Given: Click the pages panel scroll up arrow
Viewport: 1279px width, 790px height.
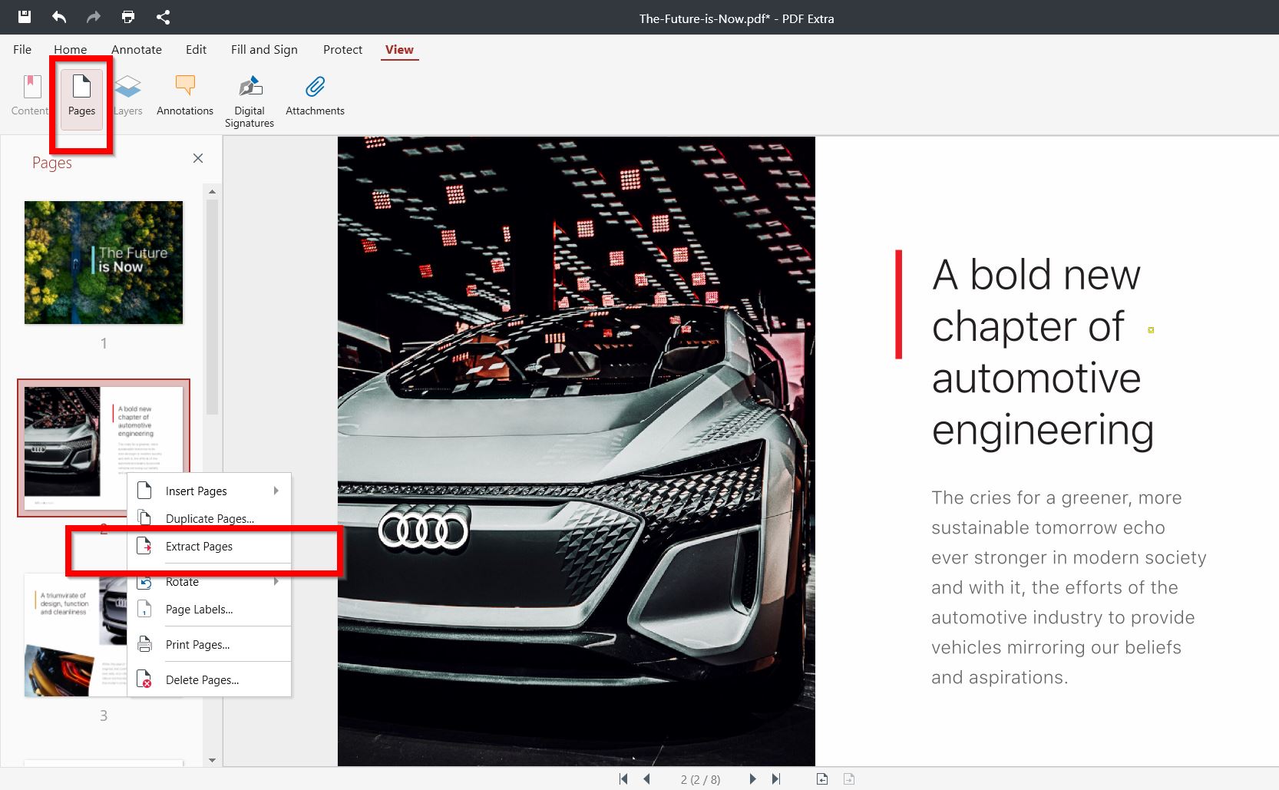Looking at the screenshot, I should click(212, 191).
